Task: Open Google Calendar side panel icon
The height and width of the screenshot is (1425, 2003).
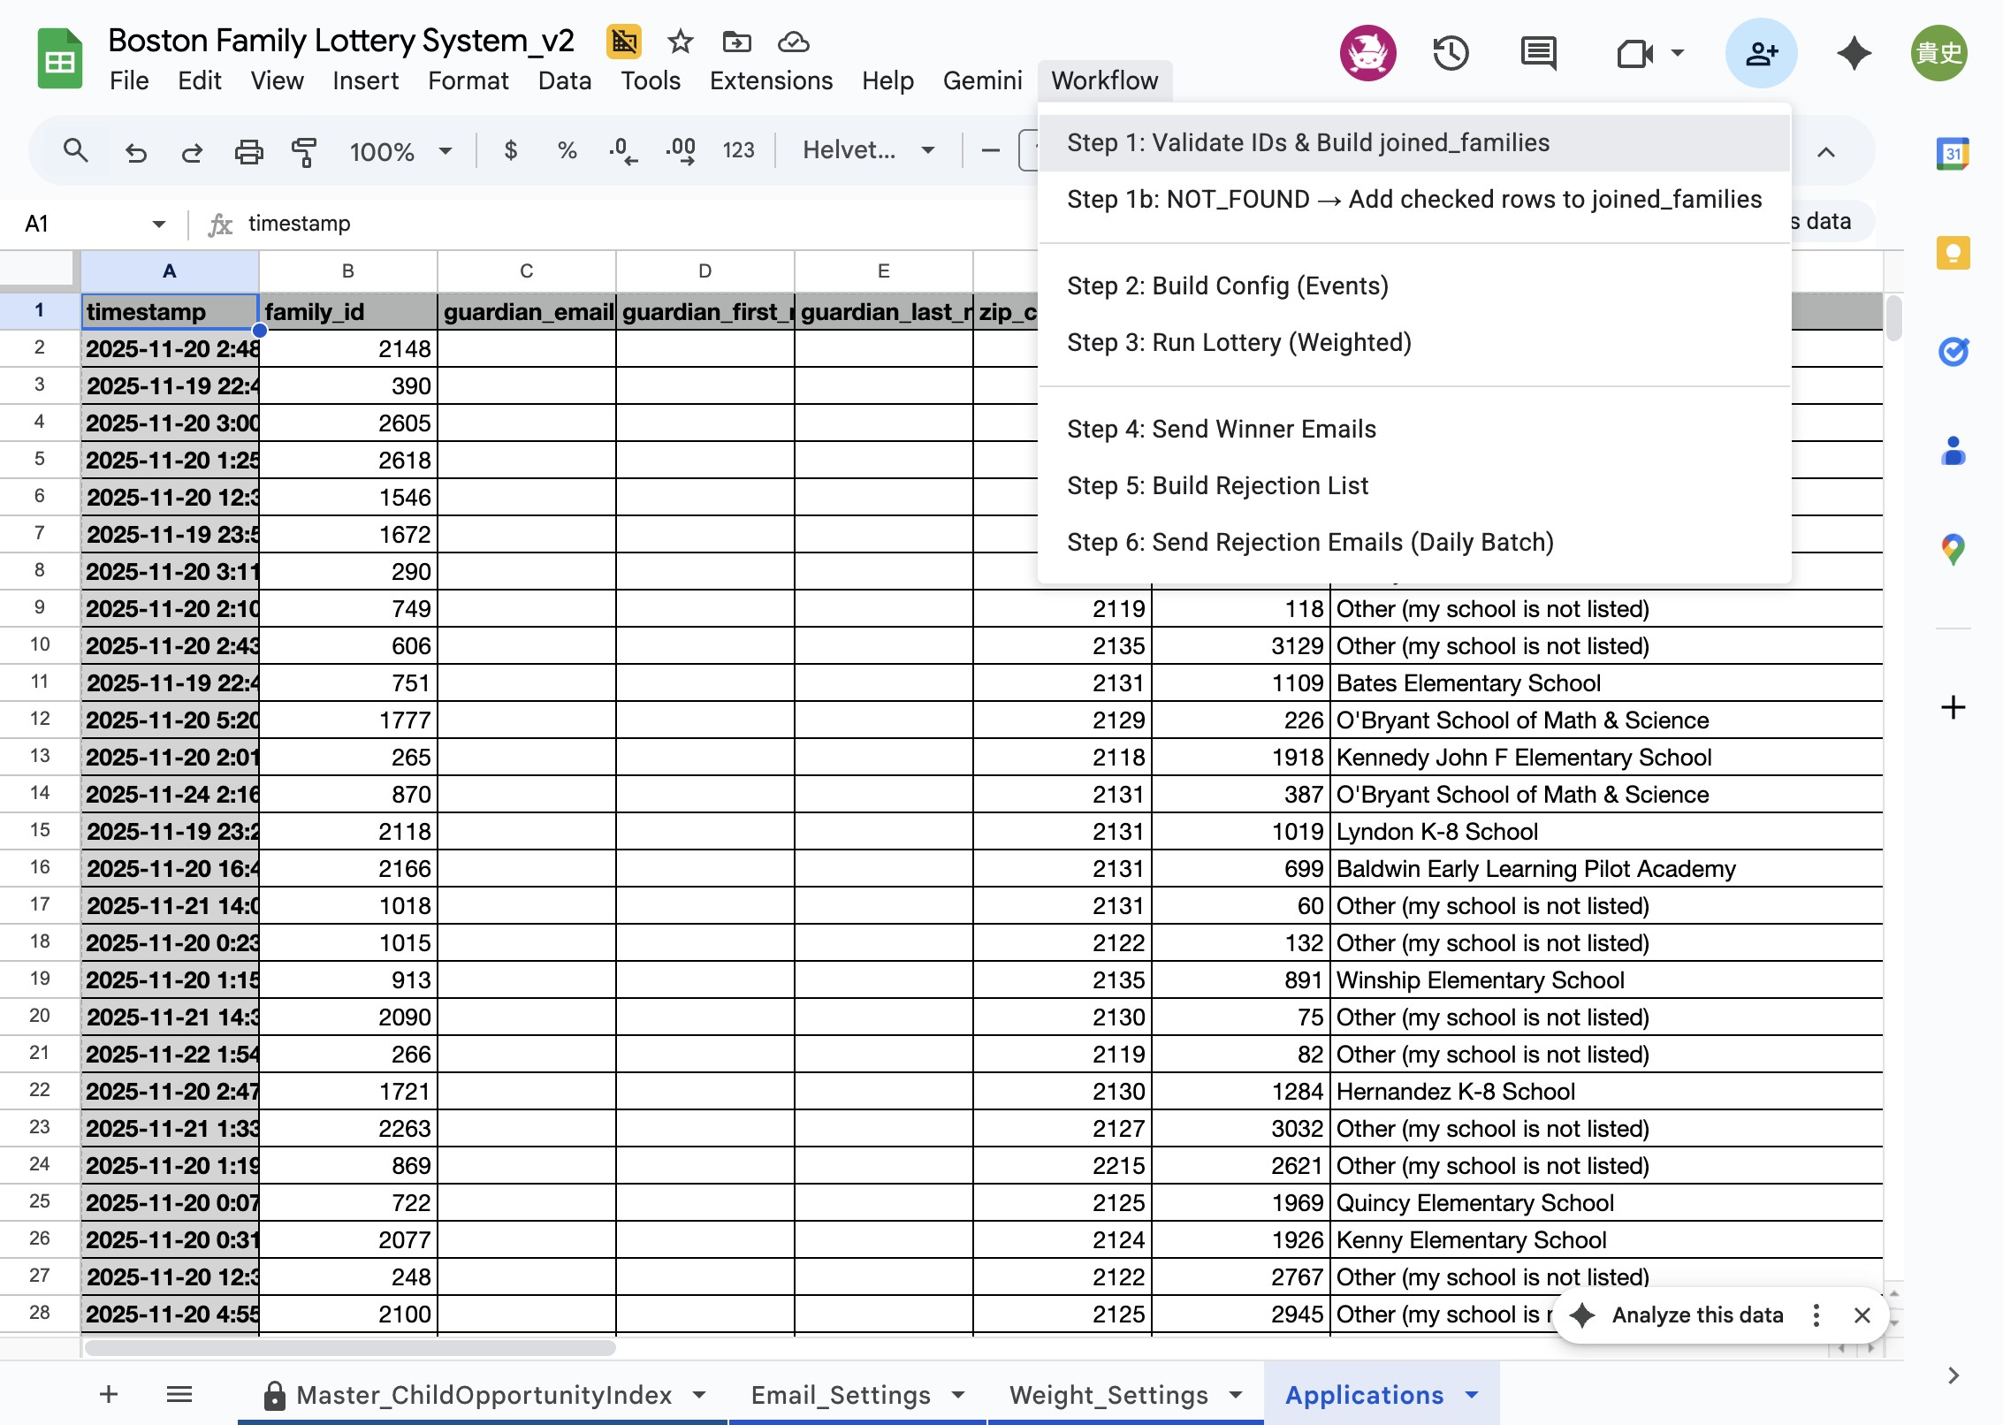Action: [x=1953, y=154]
